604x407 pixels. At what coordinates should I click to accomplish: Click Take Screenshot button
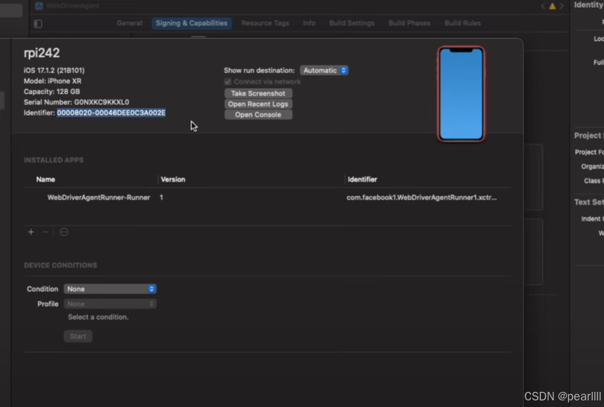coord(258,93)
